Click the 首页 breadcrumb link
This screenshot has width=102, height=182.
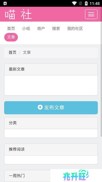(x=12, y=52)
